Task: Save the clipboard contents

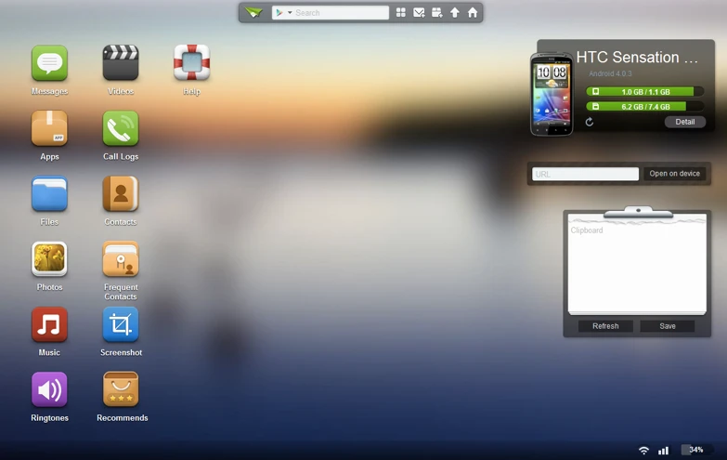Action: pos(668,326)
